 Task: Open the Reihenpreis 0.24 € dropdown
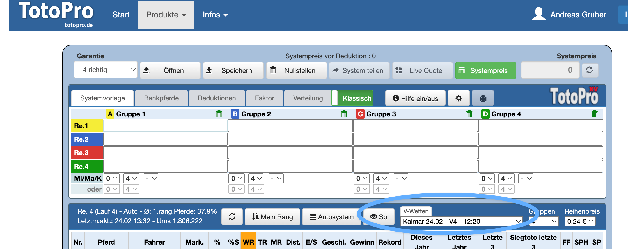pos(580,221)
